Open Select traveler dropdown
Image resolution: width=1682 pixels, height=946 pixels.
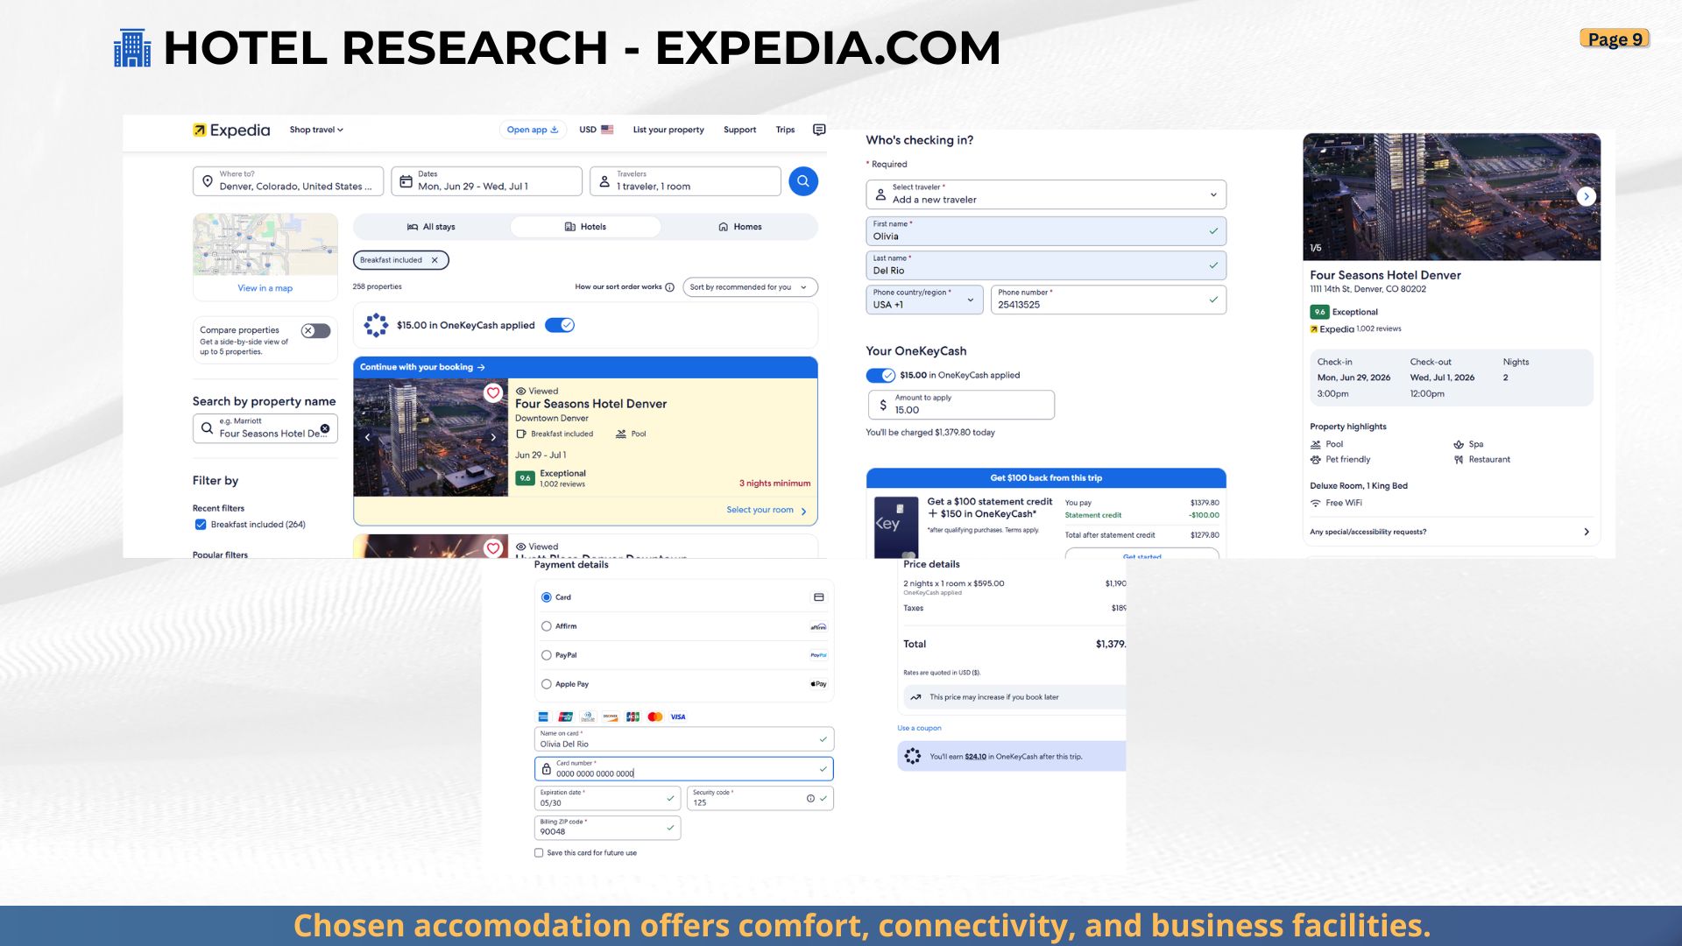pos(1046,194)
